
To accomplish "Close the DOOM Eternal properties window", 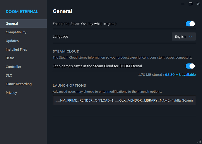I will [198, 4].
